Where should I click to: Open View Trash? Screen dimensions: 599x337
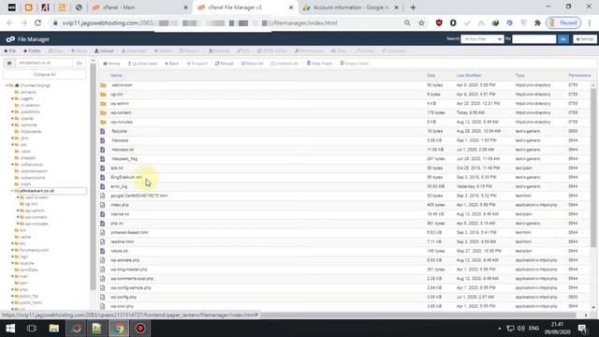tap(319, 64)
